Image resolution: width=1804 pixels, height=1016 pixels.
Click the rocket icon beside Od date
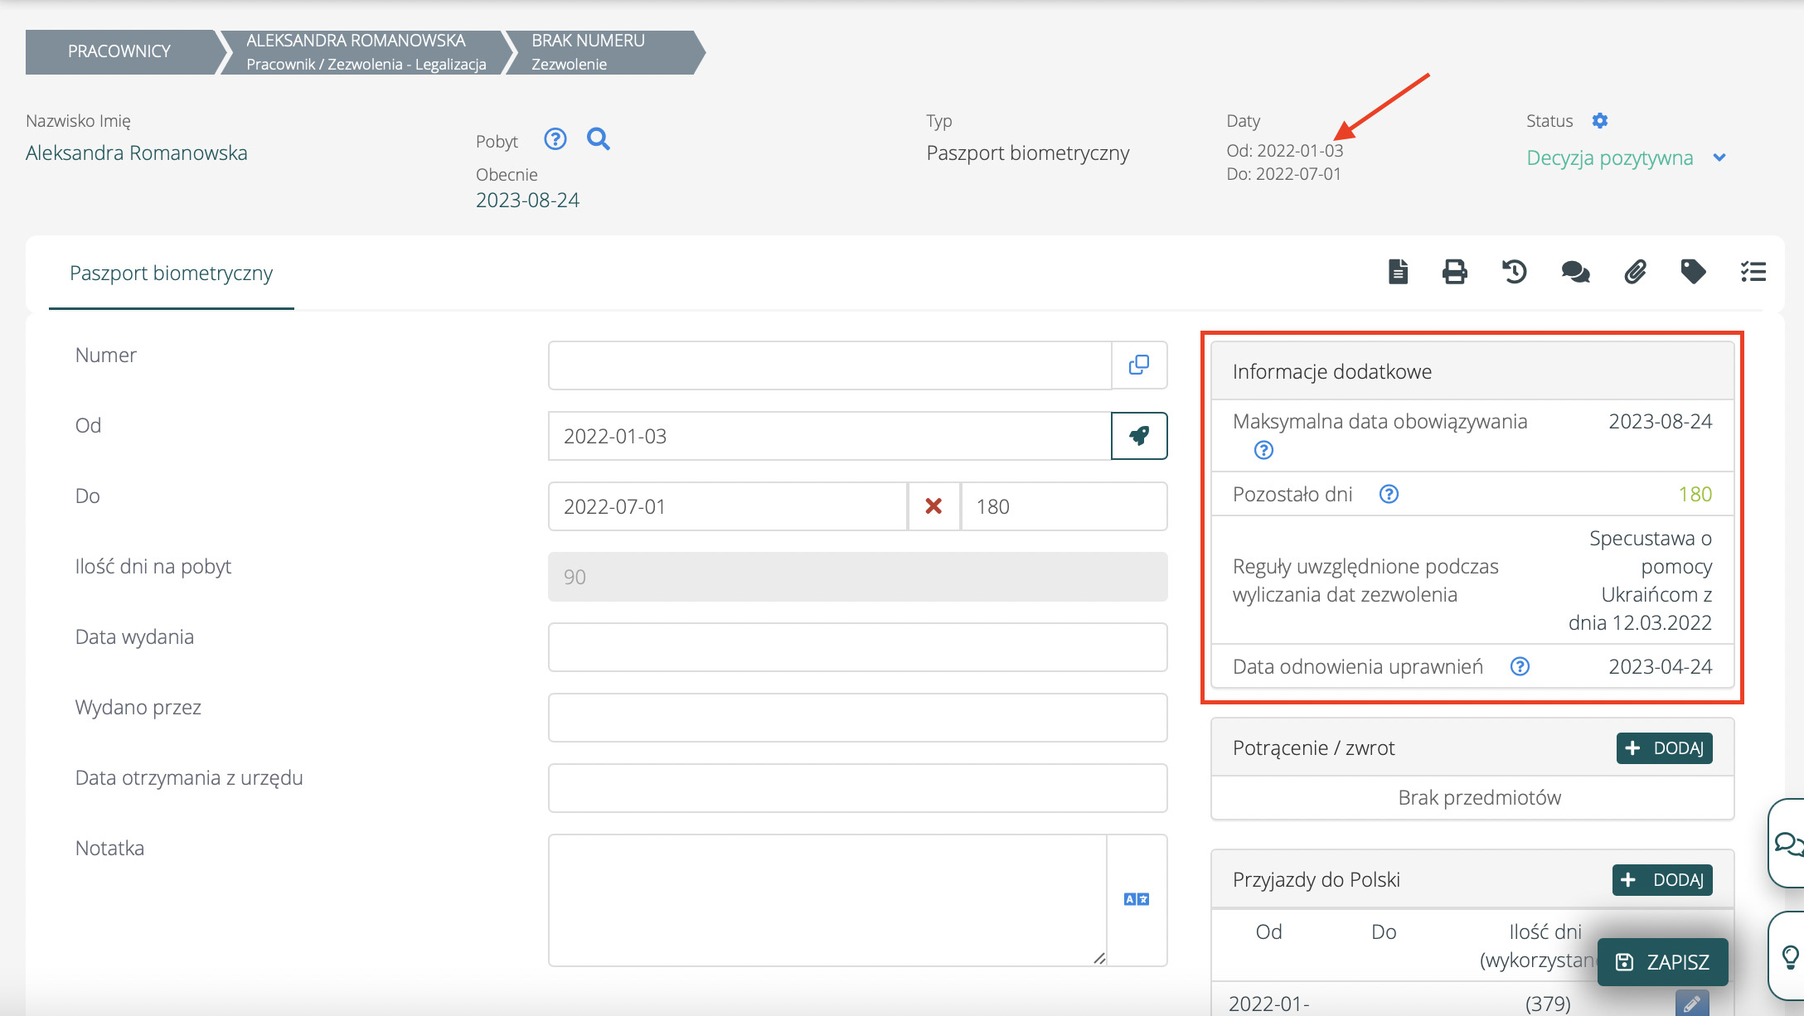(x=1139, y=436)
